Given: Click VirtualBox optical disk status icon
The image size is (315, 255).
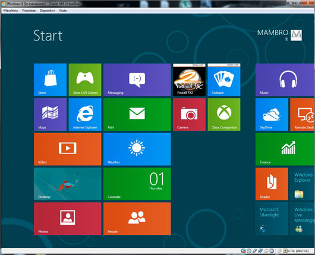Looking at the screenshot, I should (249, 251).
